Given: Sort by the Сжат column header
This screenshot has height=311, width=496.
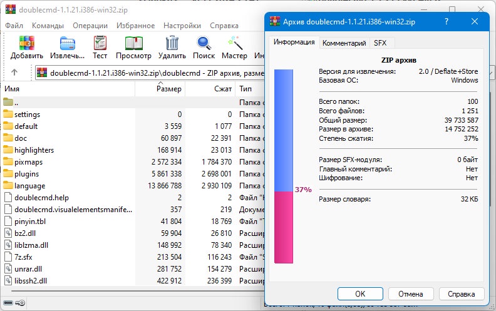Looking at the screenshot, I should coord(210,89).
